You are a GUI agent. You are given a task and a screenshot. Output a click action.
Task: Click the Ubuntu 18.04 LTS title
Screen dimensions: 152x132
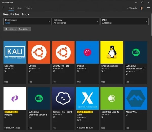[61, 66]
